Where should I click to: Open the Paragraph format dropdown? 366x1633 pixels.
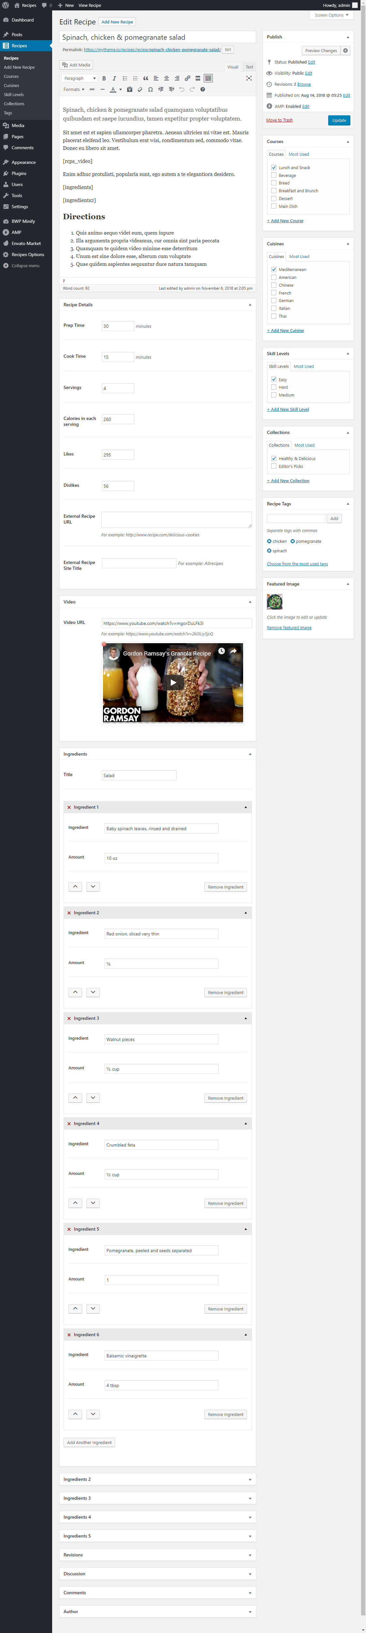(x=79, y=79)
